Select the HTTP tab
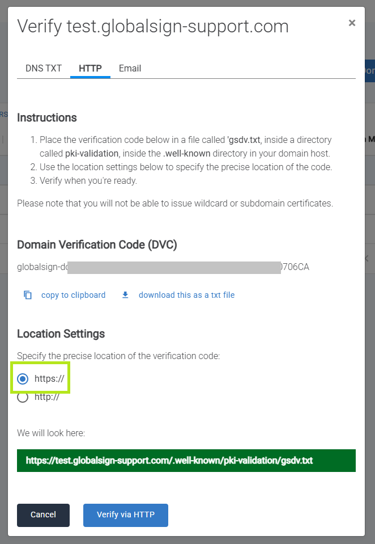The height and width of the screenshot is (544, 375). (90, 68)
